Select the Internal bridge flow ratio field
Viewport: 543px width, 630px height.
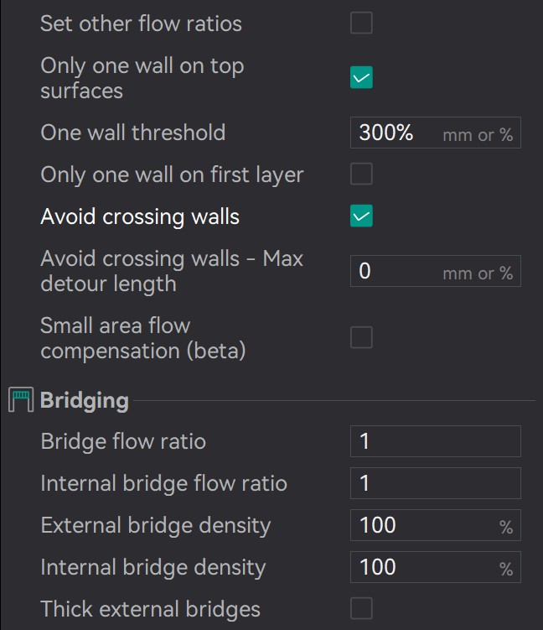435,483
